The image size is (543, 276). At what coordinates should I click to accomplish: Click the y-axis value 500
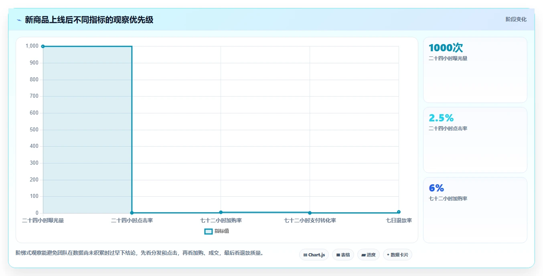click(x=34, y=129)
